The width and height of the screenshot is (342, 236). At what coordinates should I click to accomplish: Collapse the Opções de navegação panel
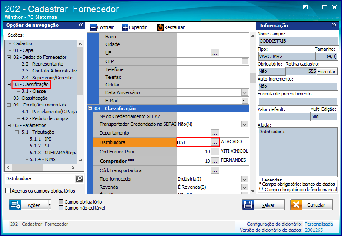tap(81, 25)
